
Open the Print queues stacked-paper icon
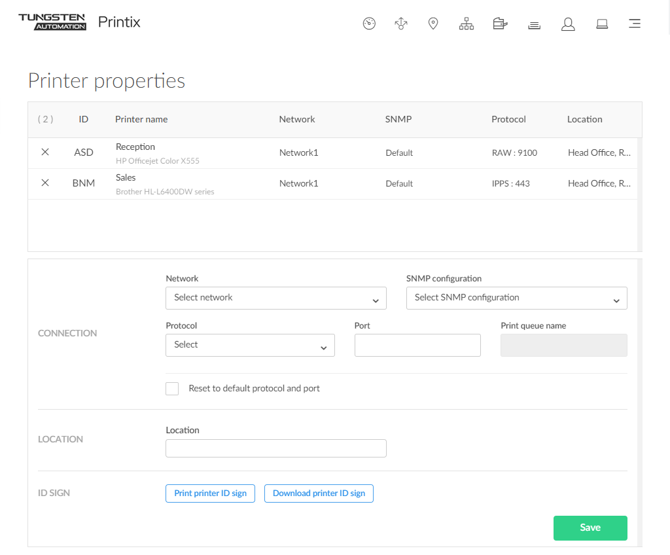click(534, 25)
